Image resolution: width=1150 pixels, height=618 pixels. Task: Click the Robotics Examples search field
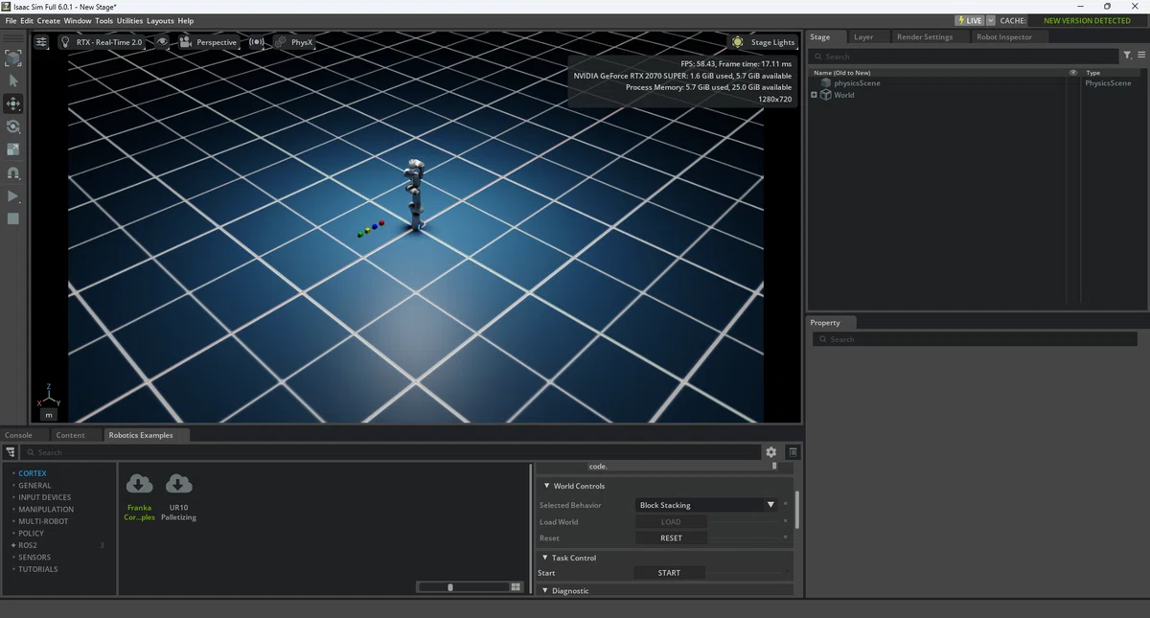point(391,452)
